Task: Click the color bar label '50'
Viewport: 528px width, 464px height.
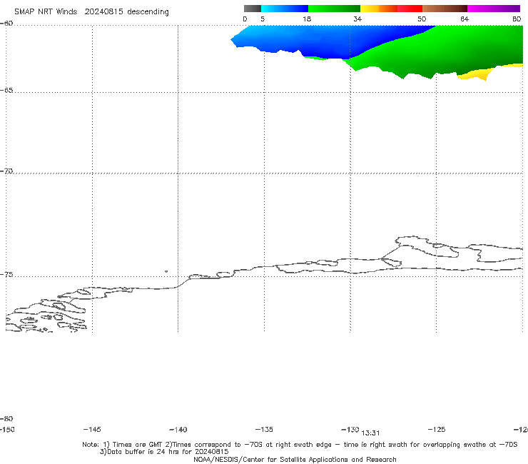Action: (422, 19)
